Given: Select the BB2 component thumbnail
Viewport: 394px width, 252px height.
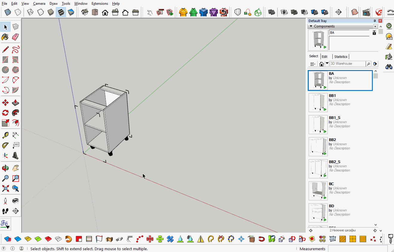Looking at the screenshot, I should click(x=318, y=146).
